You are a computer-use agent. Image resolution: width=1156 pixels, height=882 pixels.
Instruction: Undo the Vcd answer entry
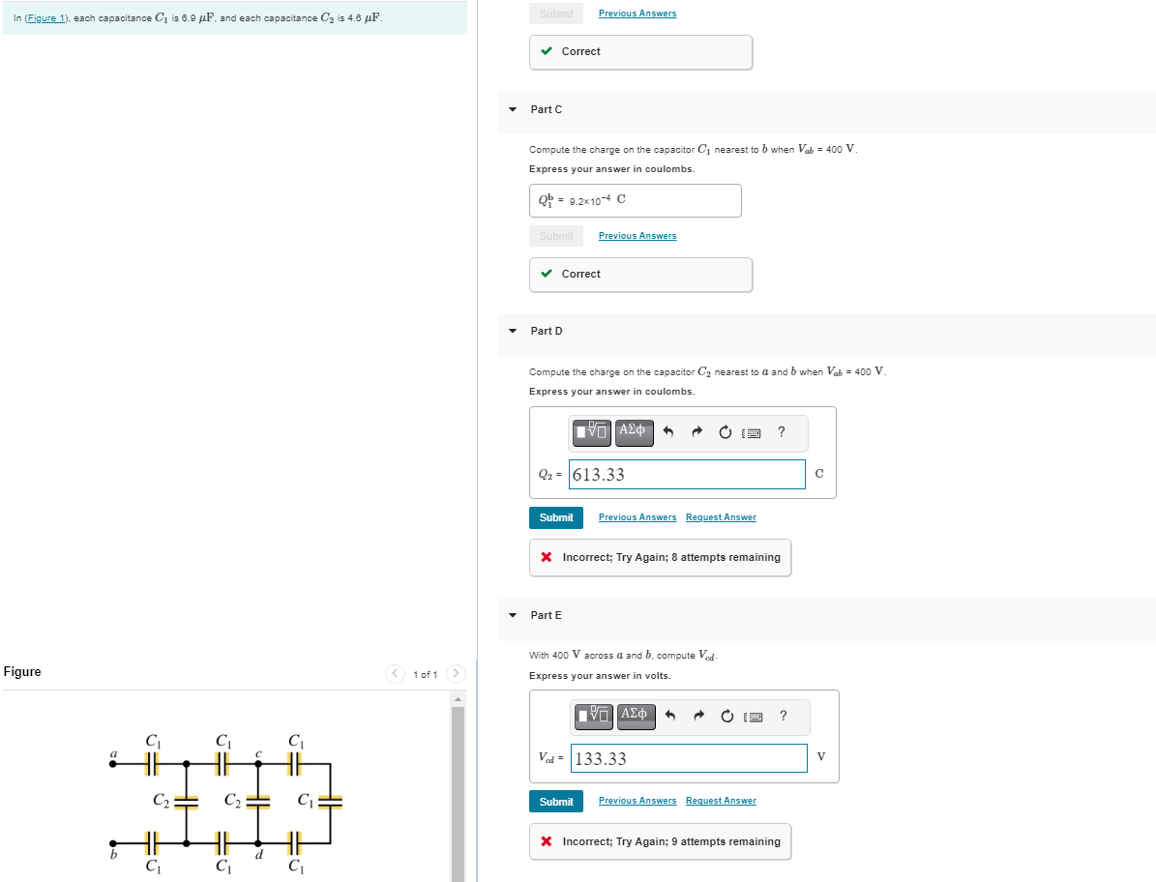[669, 717]
